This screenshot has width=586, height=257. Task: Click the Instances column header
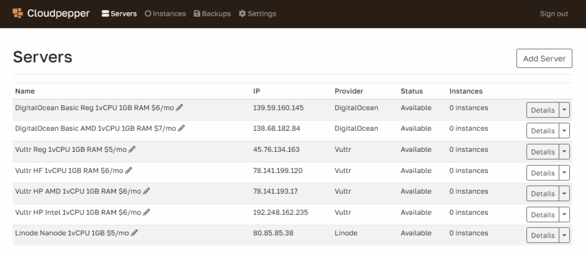(x=466, y=91)
